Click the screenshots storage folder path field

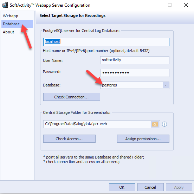pyautogui.click(x=97, y=124)
